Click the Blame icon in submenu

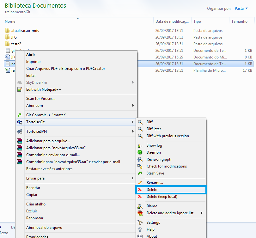[x=140, y=206]
